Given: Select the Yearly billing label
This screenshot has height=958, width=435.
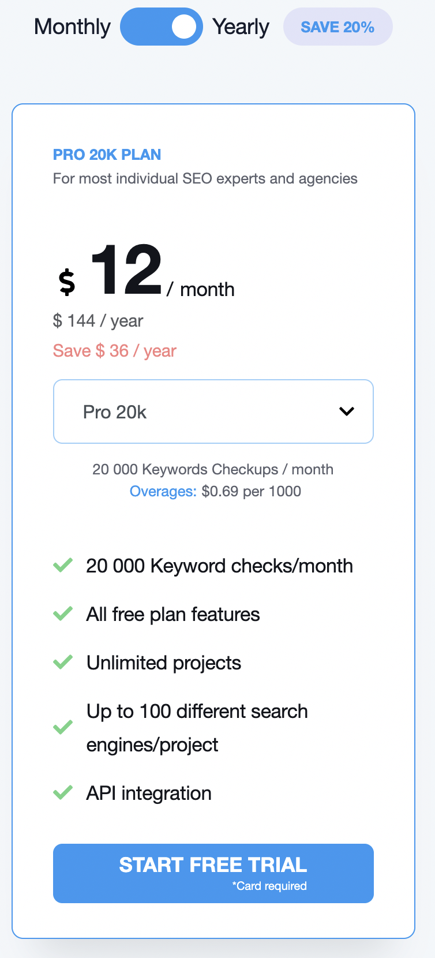Looking at the screenshot, I should [241, 27].
